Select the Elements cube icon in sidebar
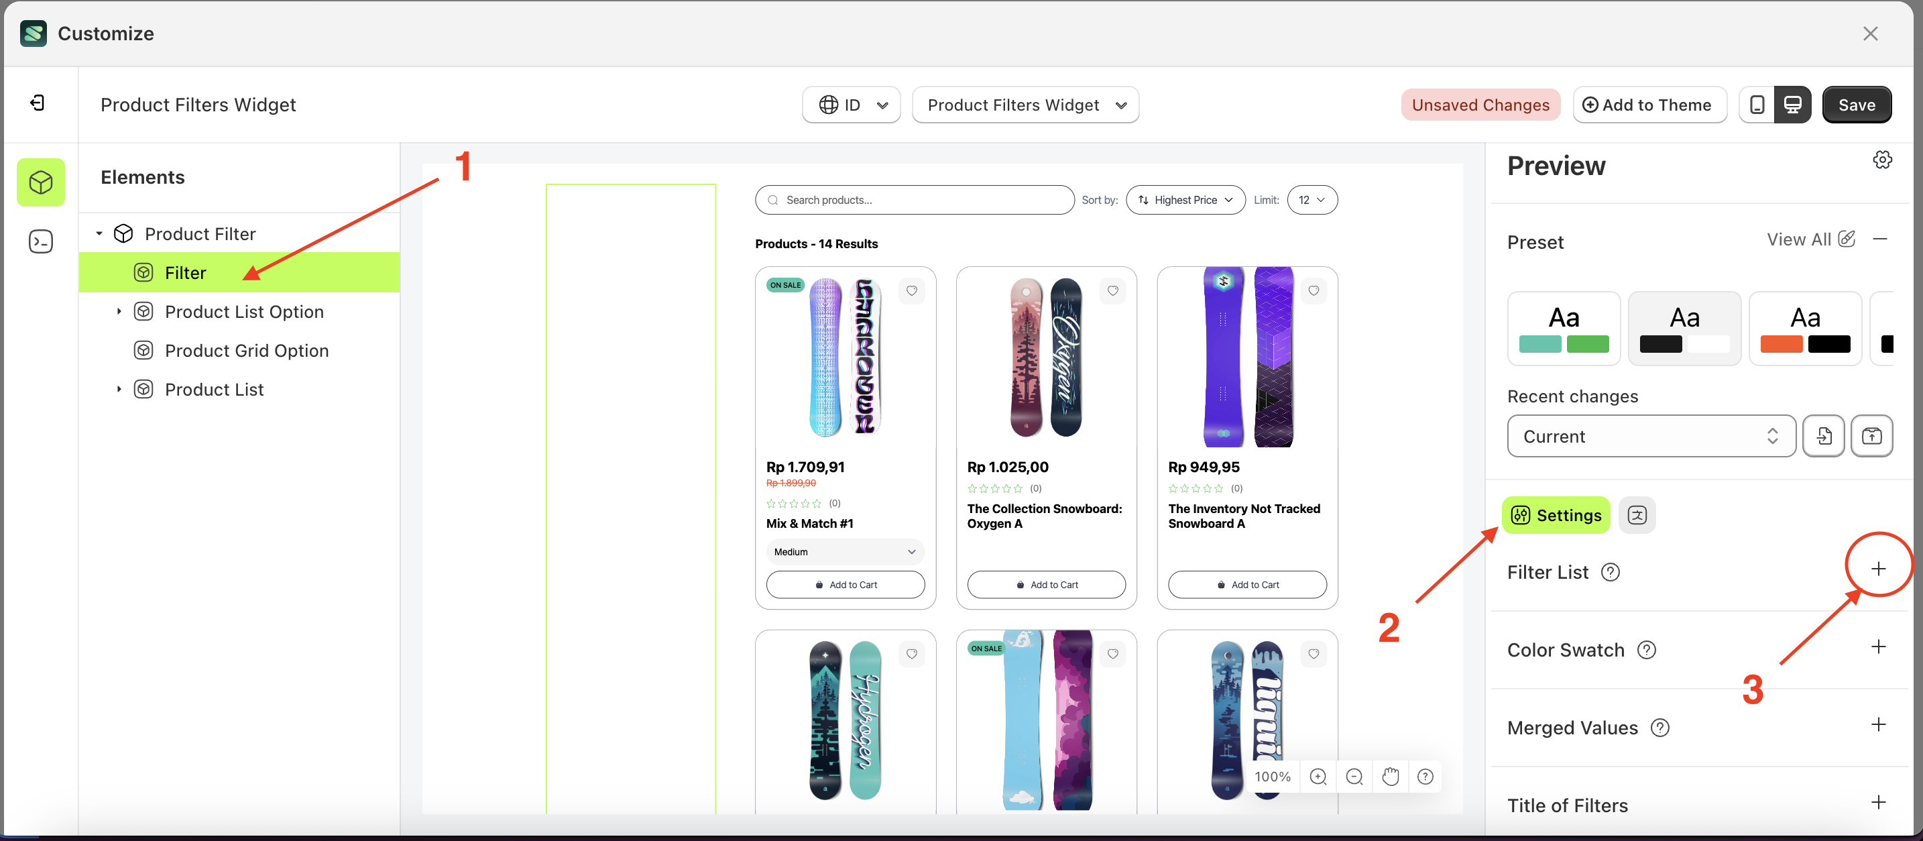Screen dimensions: 1923x841 [40, 182]
